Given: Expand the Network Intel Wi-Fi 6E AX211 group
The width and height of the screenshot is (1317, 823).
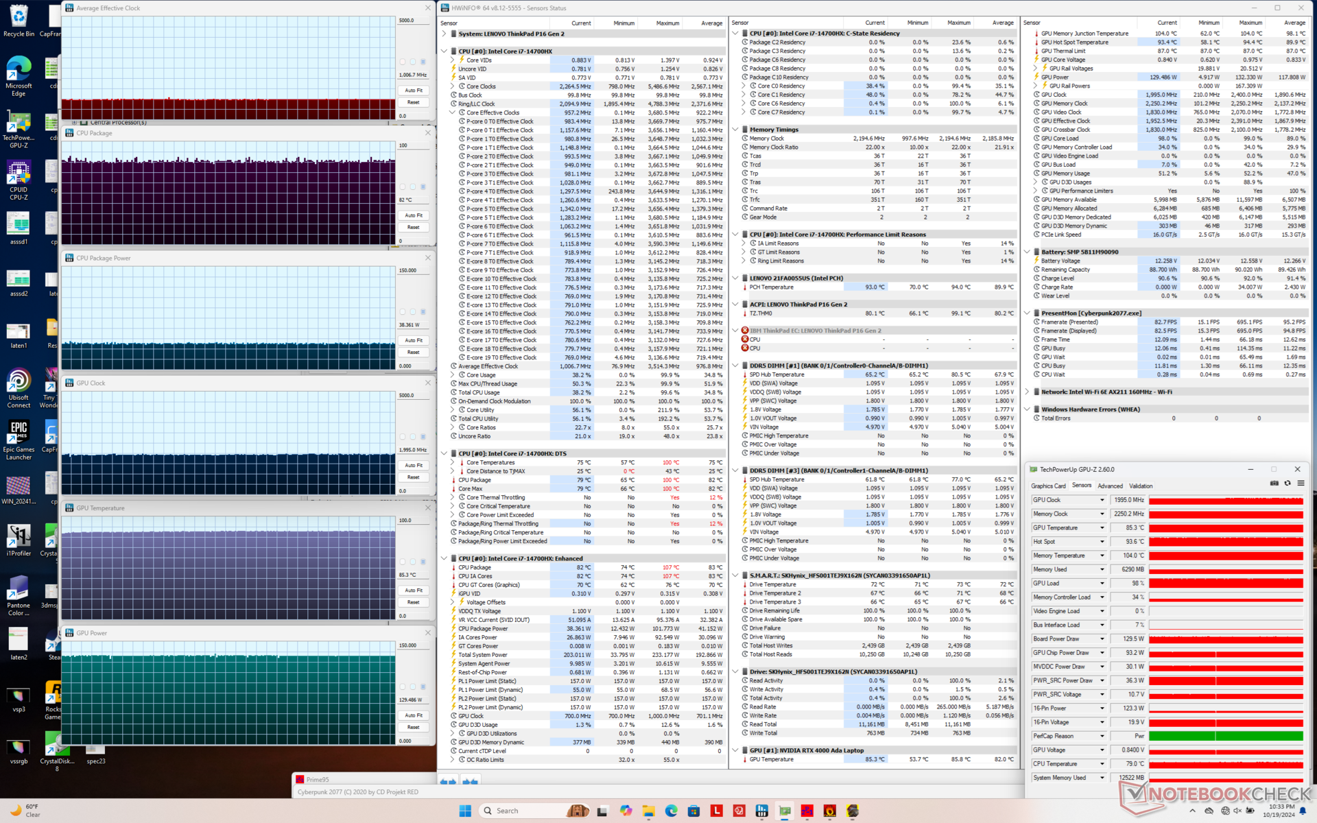Looking at the screenshot, I should (1028, 392).
